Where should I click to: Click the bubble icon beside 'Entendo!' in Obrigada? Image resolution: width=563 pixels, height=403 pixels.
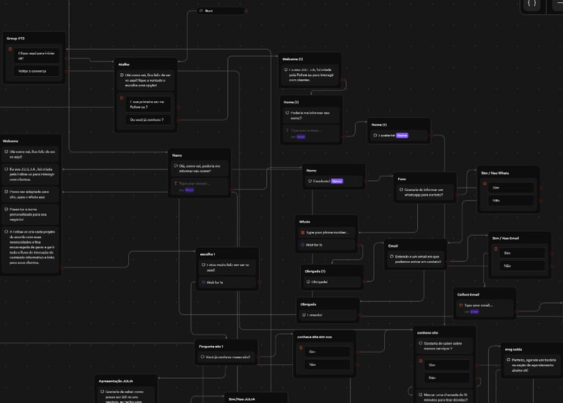[x=303, y=315]
